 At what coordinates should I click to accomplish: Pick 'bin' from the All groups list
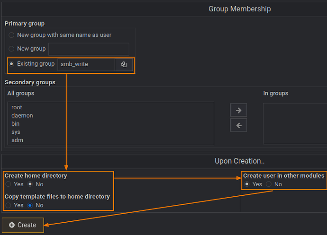point(16,124)
